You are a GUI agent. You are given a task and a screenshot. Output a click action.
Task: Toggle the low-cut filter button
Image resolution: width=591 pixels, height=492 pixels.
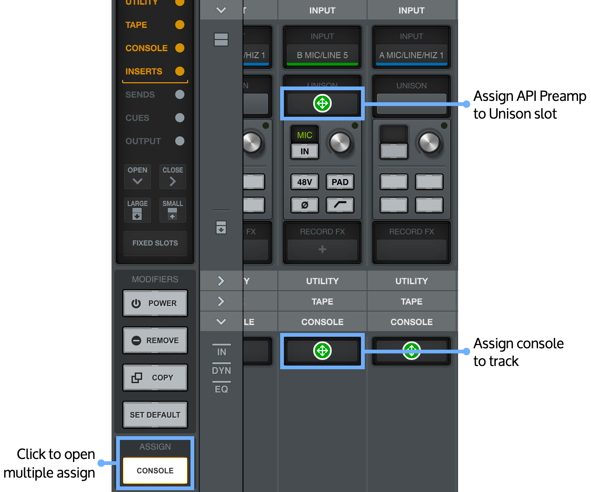pyautogui.click(x=340, y=205)
